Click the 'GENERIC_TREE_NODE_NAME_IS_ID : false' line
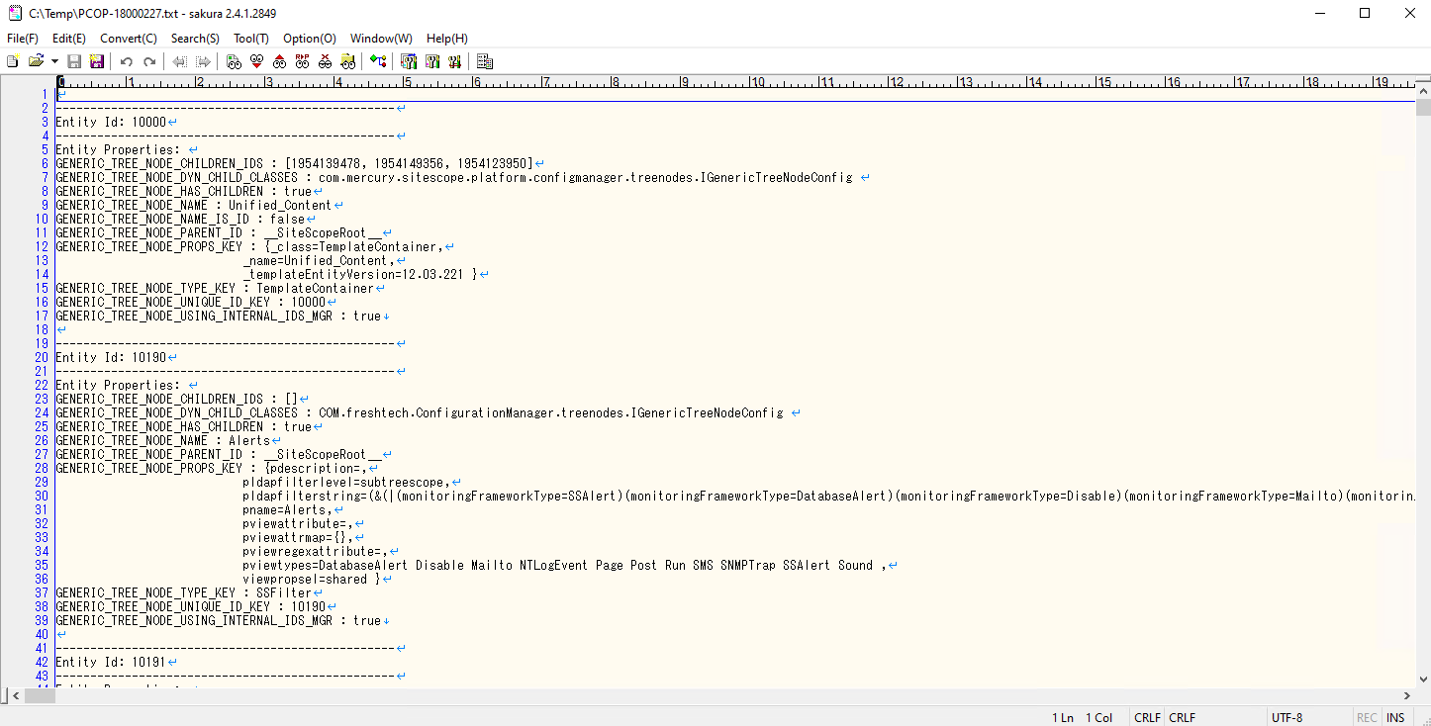The width and height of the screenshot is (1431, 726). 180,219
